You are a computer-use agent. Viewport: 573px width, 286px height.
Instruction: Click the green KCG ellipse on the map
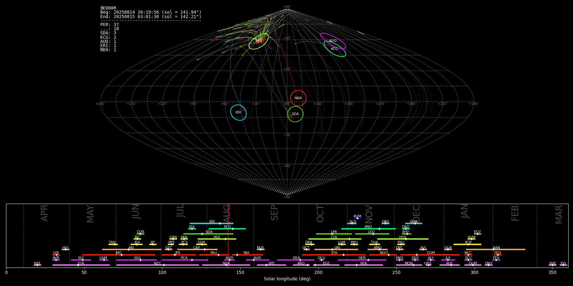pos(335,49)
